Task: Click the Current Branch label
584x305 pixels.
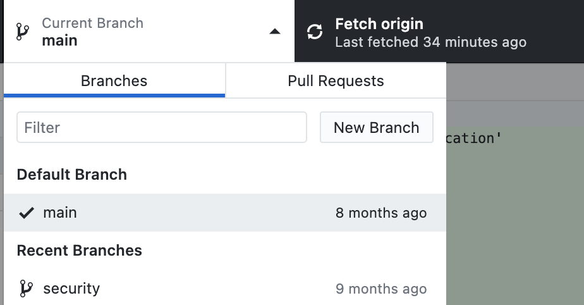Action: [92, 23]
